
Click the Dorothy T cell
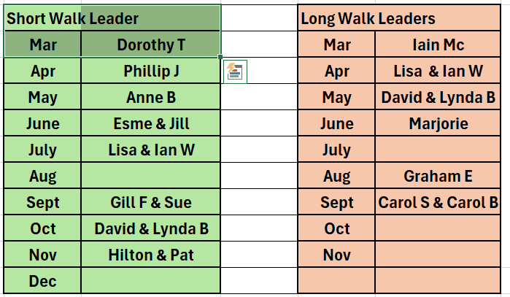[151, 45]
